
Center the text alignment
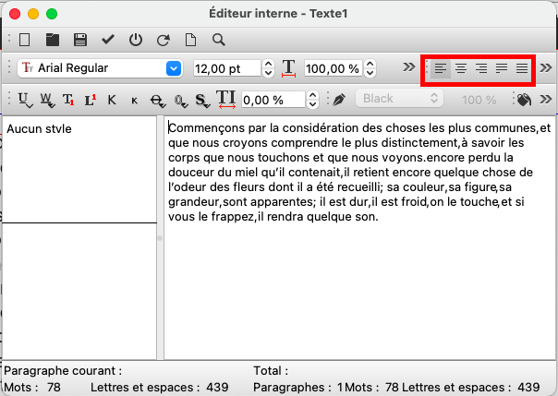click(461, 68)
